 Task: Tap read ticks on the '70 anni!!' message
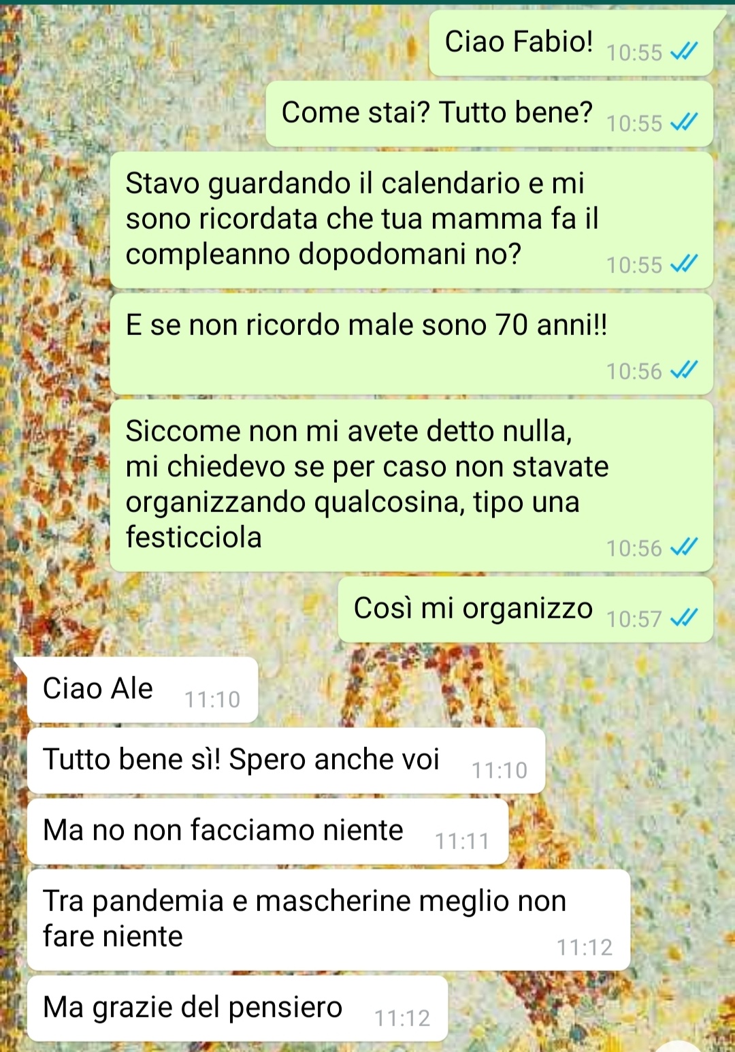pyautogui.click(x=684, y=370)
